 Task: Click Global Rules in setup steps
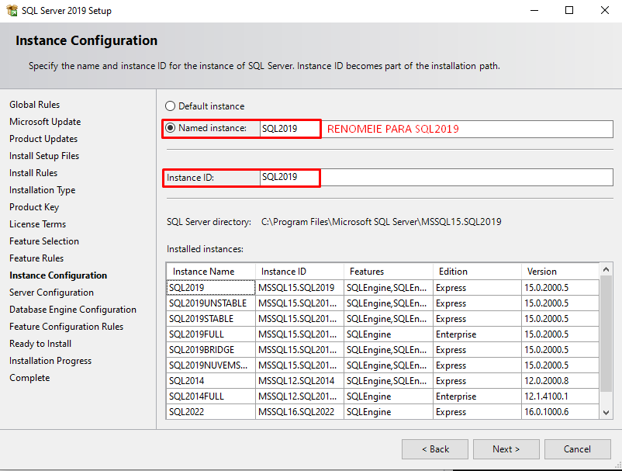click(x=34, y=104)
